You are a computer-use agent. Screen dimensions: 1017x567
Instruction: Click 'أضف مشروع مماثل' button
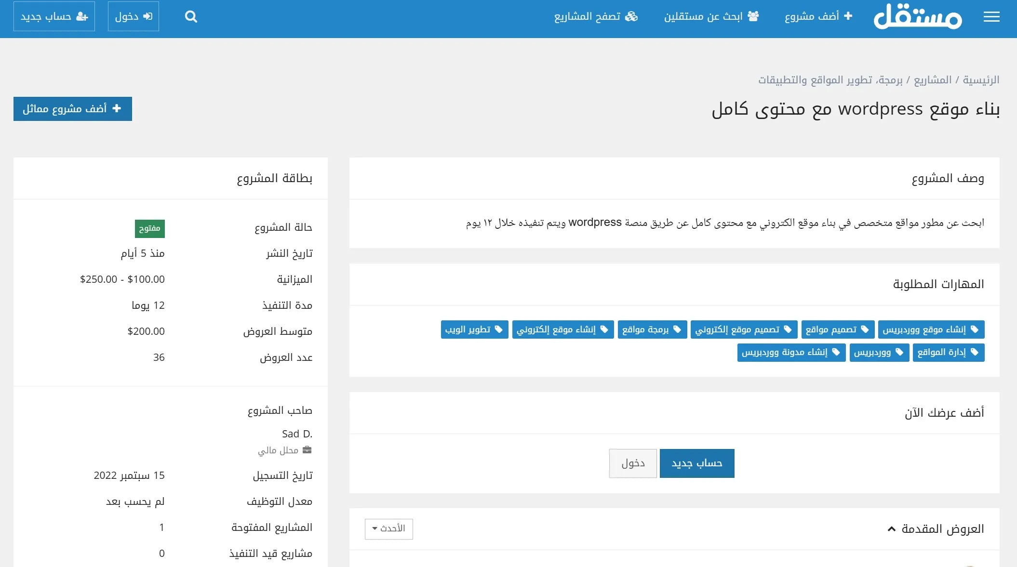[72, 109]
